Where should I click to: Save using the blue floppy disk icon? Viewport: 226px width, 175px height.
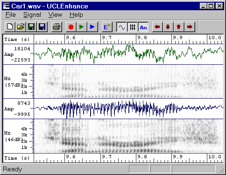42,27
